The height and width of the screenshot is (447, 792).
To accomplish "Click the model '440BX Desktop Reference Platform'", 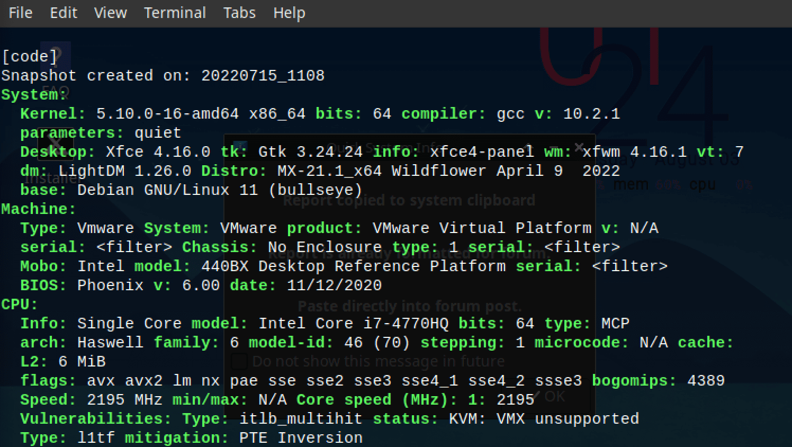I will click(x=353, y=266).
